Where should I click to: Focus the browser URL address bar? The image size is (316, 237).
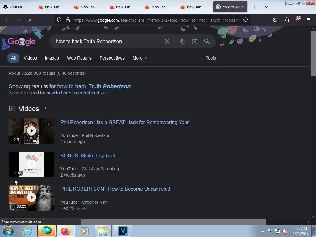pyautogui.click(x=156, y=20)
